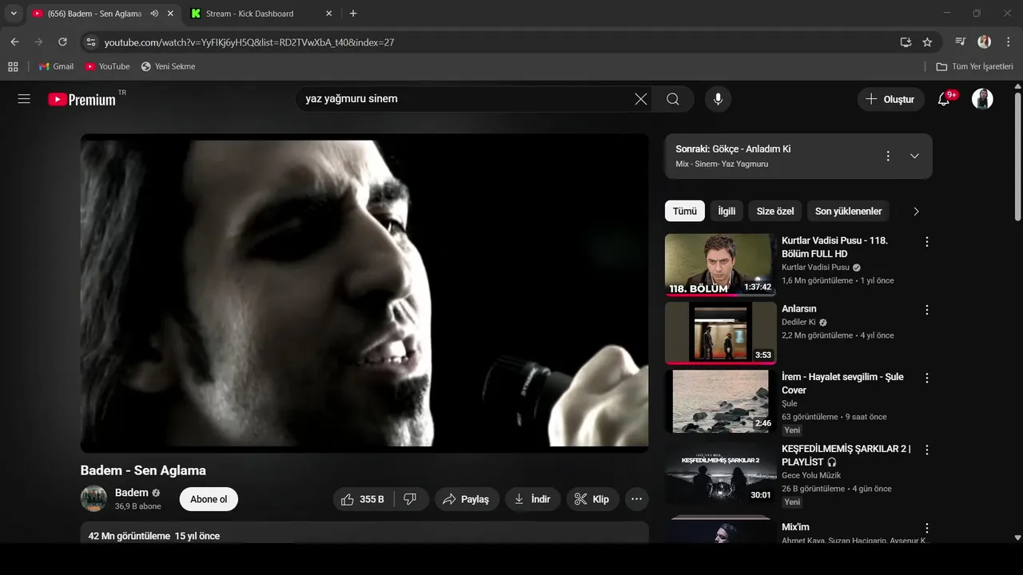Click the Dediler Ki channel name

[x=798, y=323]
